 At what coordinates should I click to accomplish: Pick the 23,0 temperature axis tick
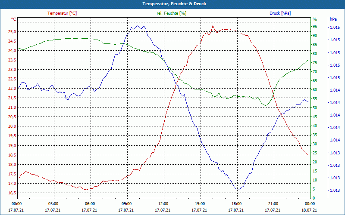12,70
